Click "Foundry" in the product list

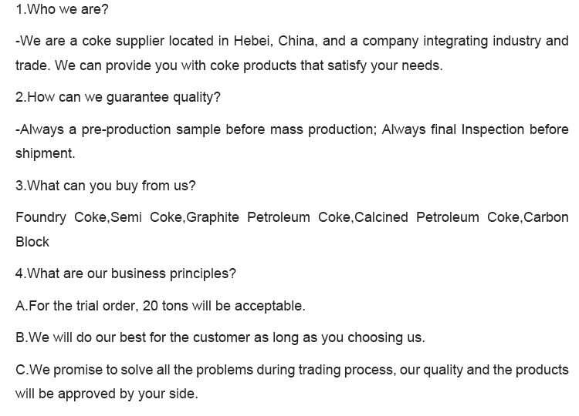tap(41, 217)
